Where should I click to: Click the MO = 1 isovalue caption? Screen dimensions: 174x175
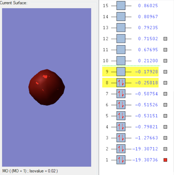point(30,171)
